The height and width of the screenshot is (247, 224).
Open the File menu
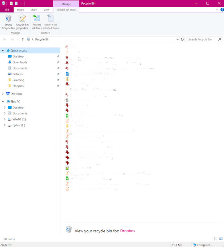coord(7,10)
